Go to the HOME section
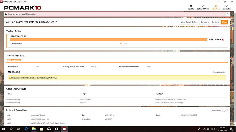236x132 pixels. coord(191,7)
